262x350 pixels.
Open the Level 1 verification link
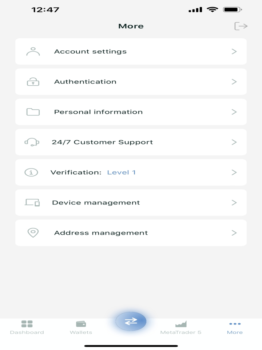(121, 172)
